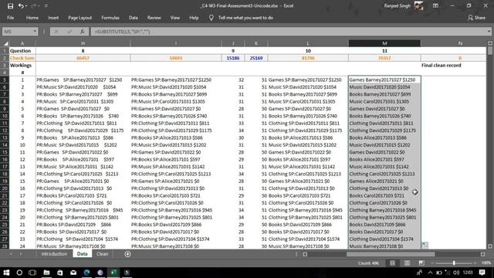Click the Name Box showing M5
494x278 pixels.
[17, 32]
